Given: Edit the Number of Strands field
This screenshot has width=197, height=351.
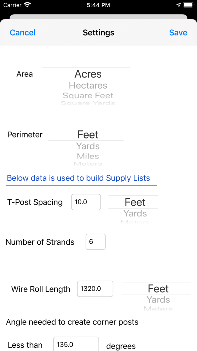Looking at the screenshot, I should 95,242.
